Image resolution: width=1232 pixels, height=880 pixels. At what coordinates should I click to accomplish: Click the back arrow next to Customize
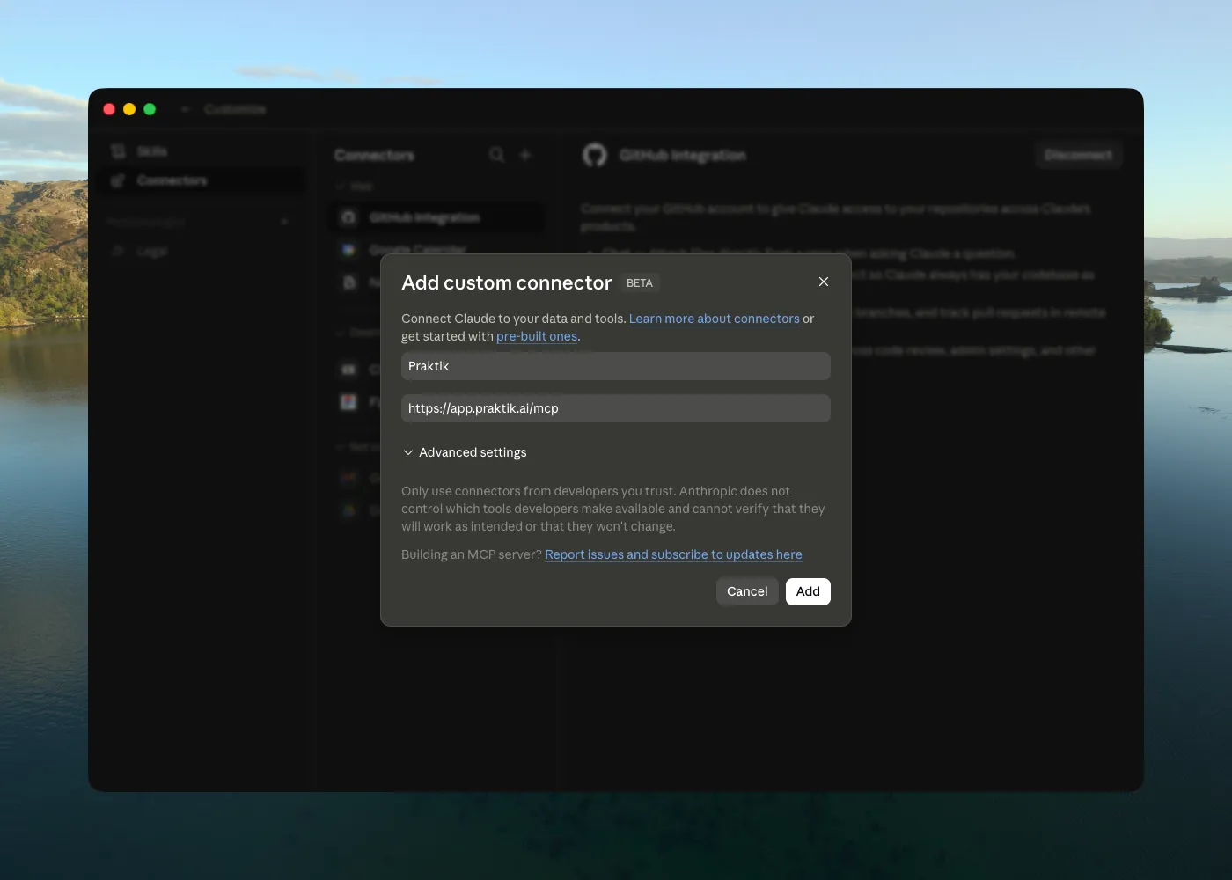pyautogui.click(x=185, y=109)
